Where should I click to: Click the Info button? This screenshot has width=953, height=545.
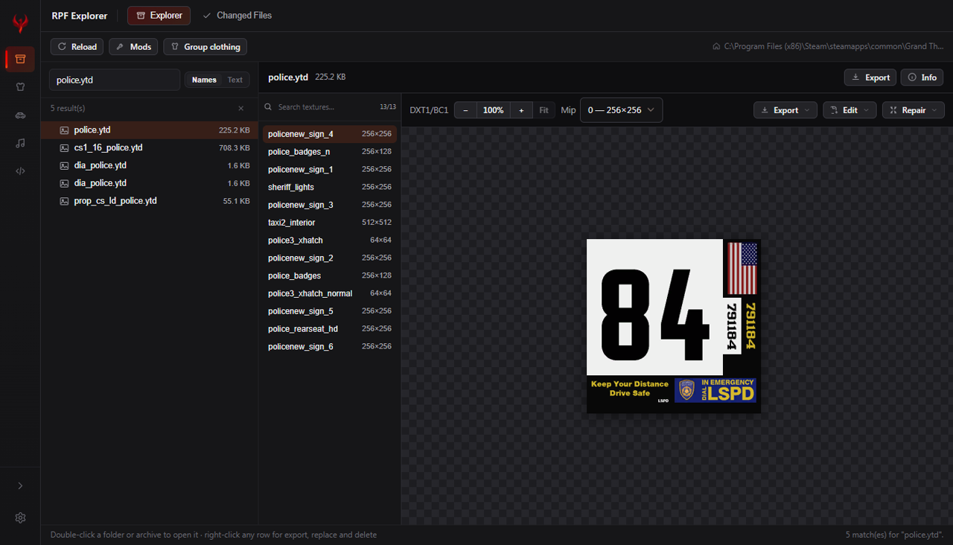(922, 77)
